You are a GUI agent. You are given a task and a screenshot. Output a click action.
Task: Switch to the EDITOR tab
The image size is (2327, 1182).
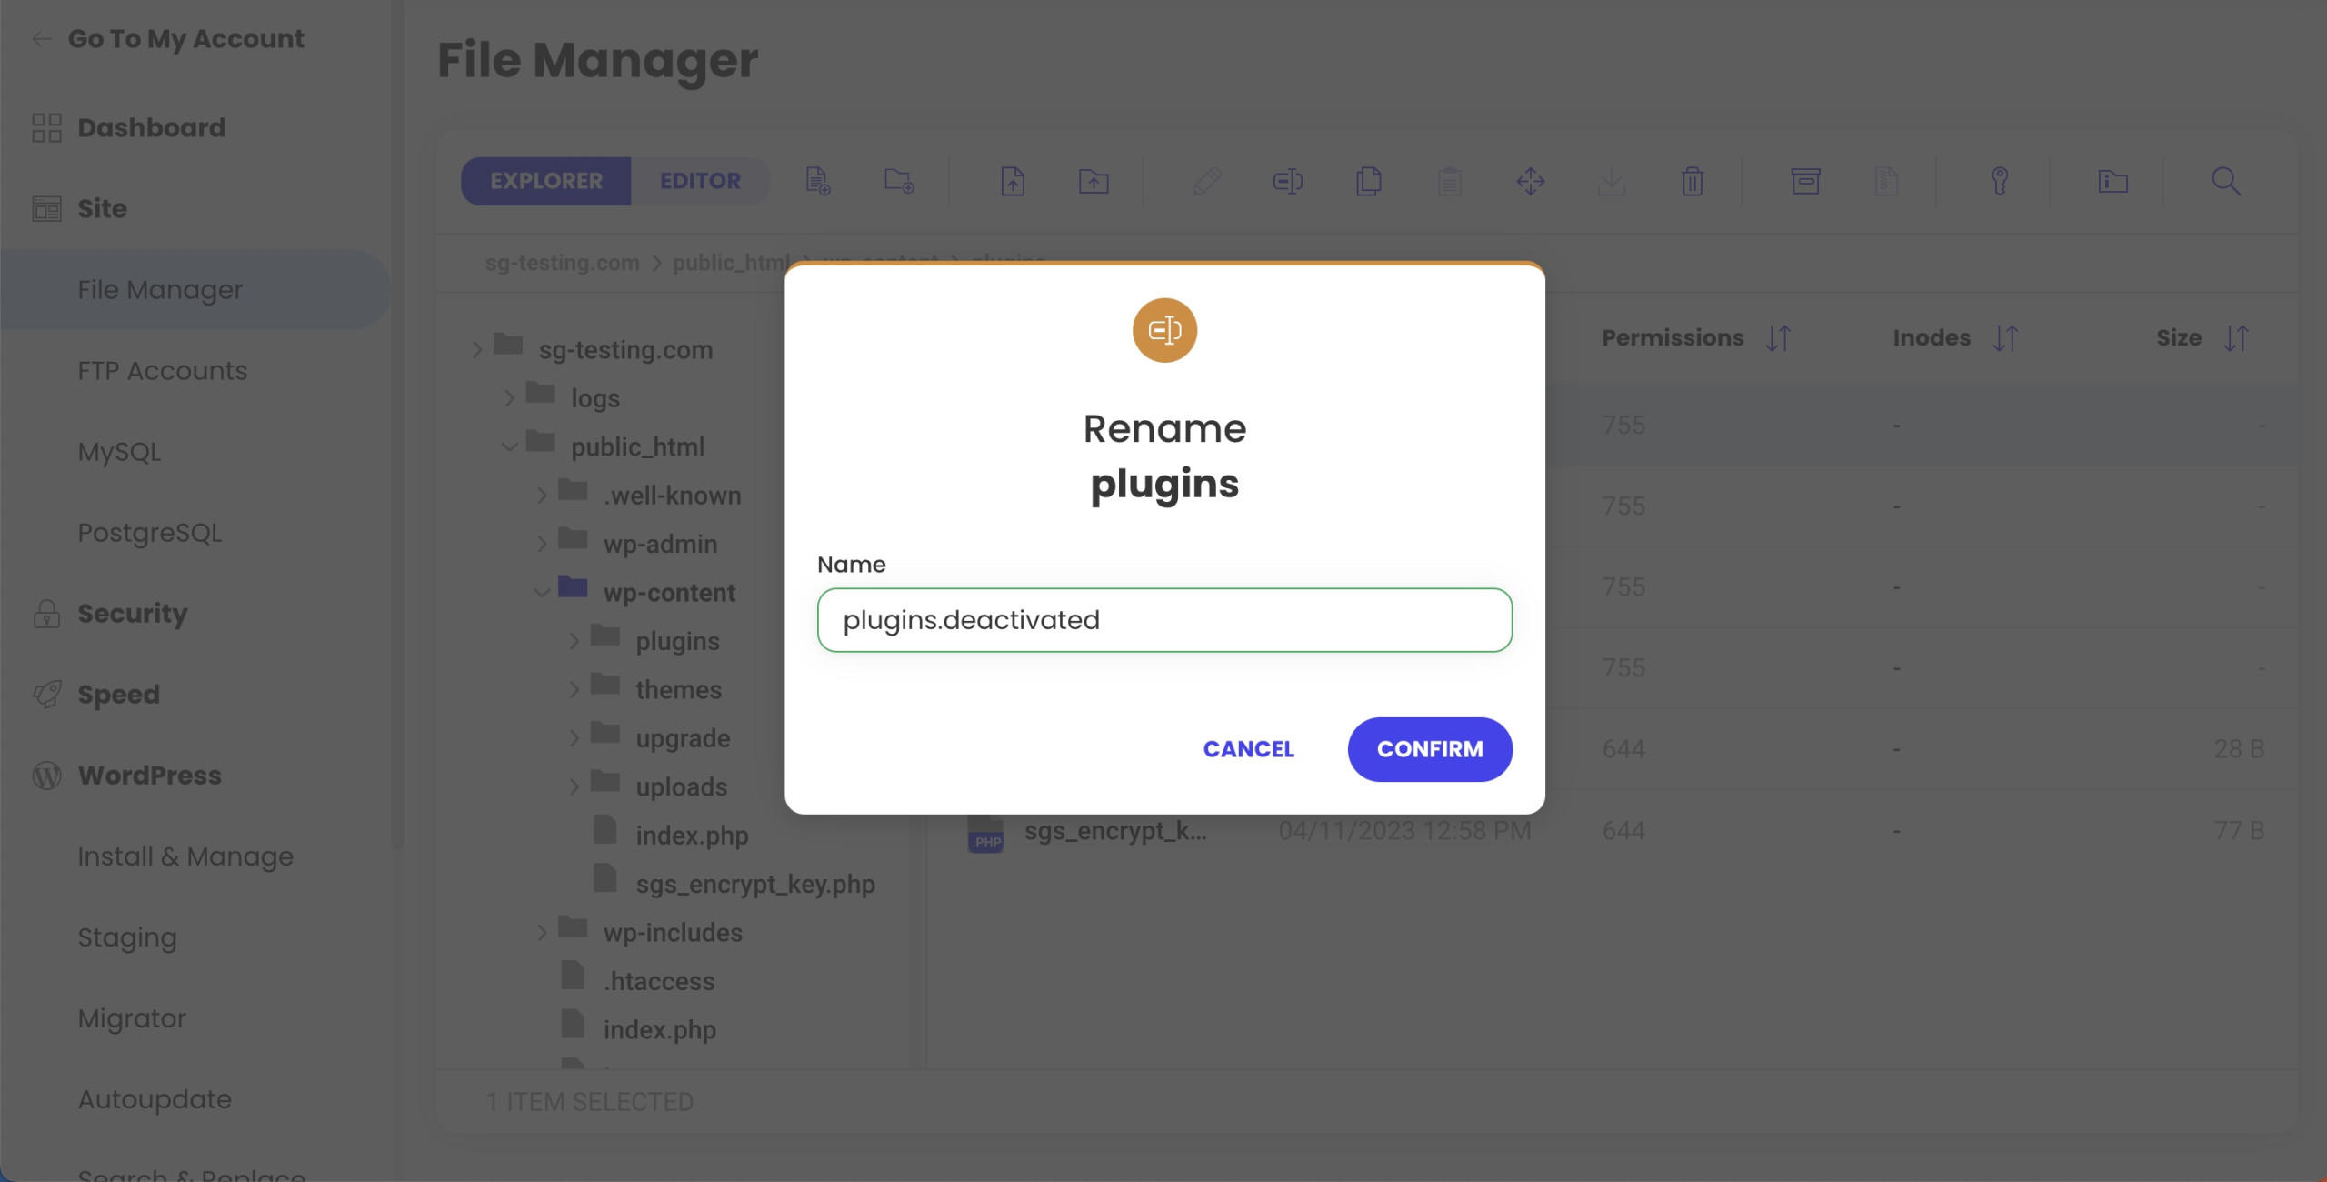pyautogui.click(x=699, y=179)
